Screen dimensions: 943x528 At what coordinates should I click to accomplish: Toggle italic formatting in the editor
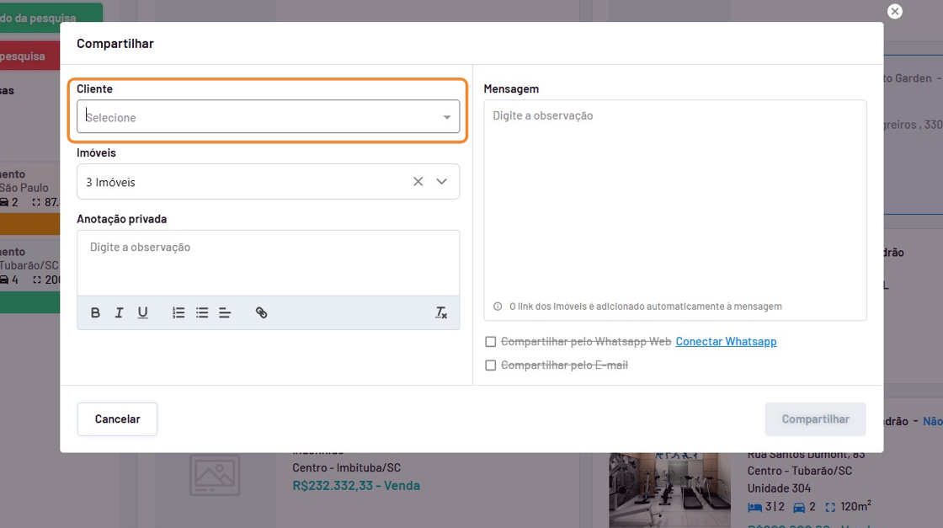(119, 312)
